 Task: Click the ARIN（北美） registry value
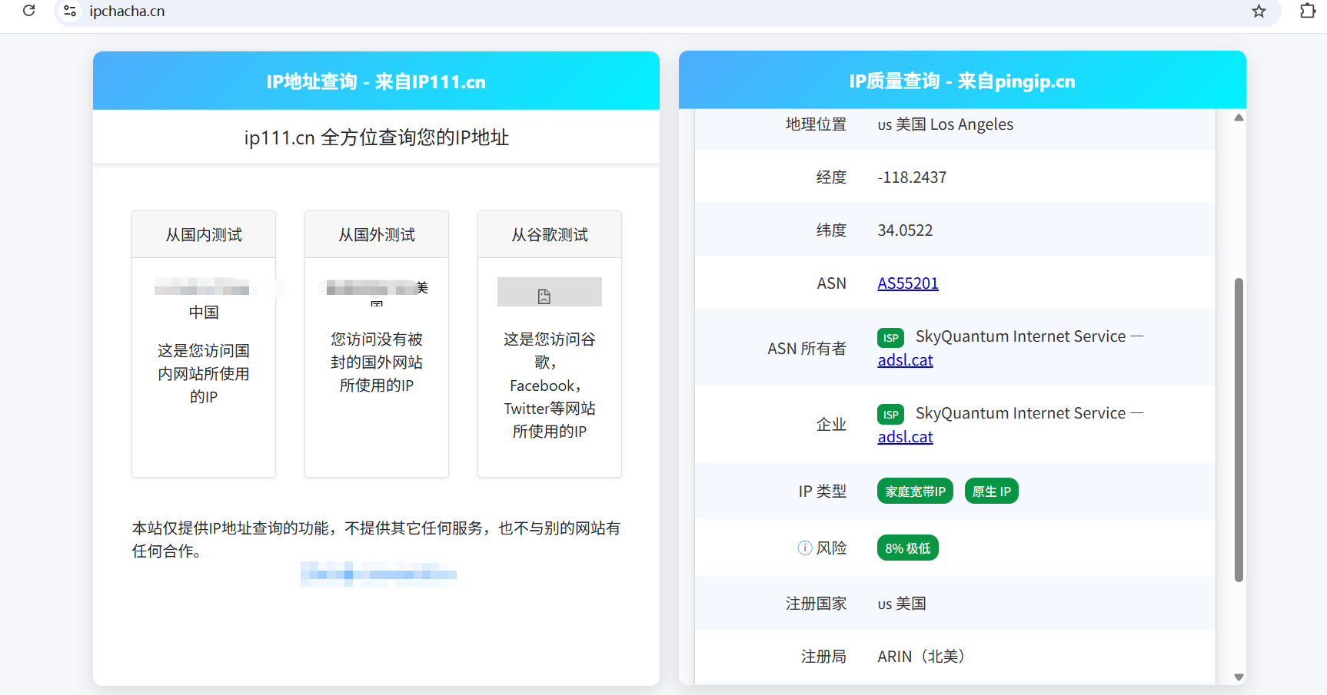(x=921, y=657)
